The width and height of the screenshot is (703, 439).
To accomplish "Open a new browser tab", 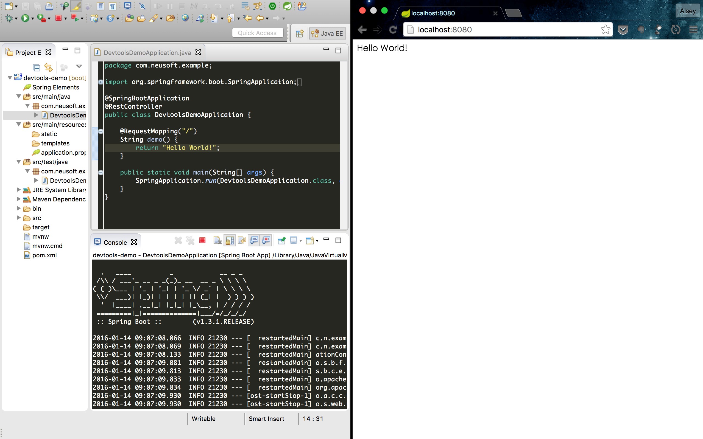I will [x=513, y=13].
